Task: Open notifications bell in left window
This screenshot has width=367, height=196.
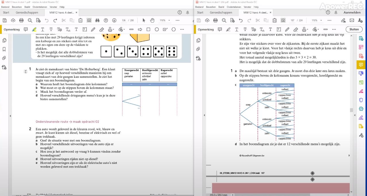Action: 187,12
